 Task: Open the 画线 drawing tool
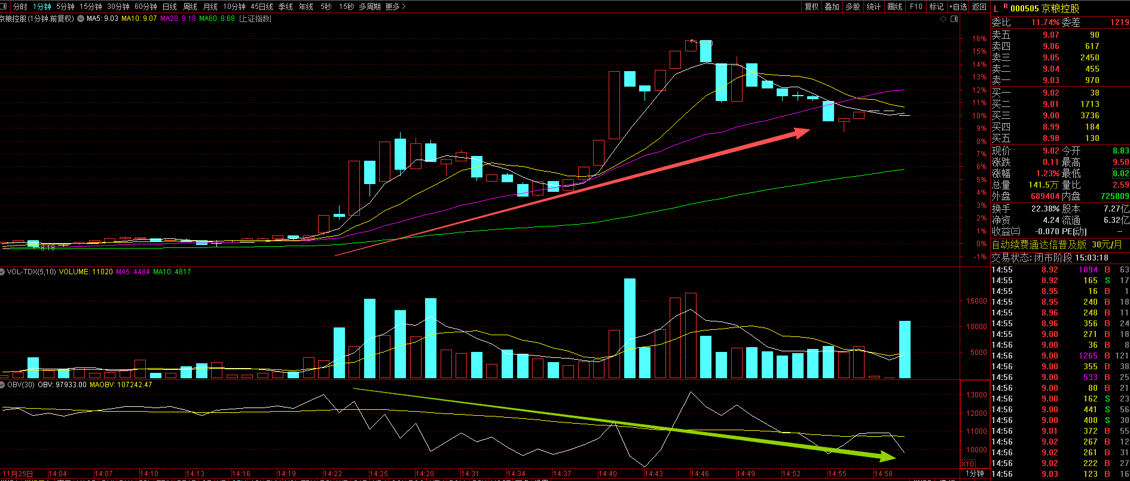point(895,7)
